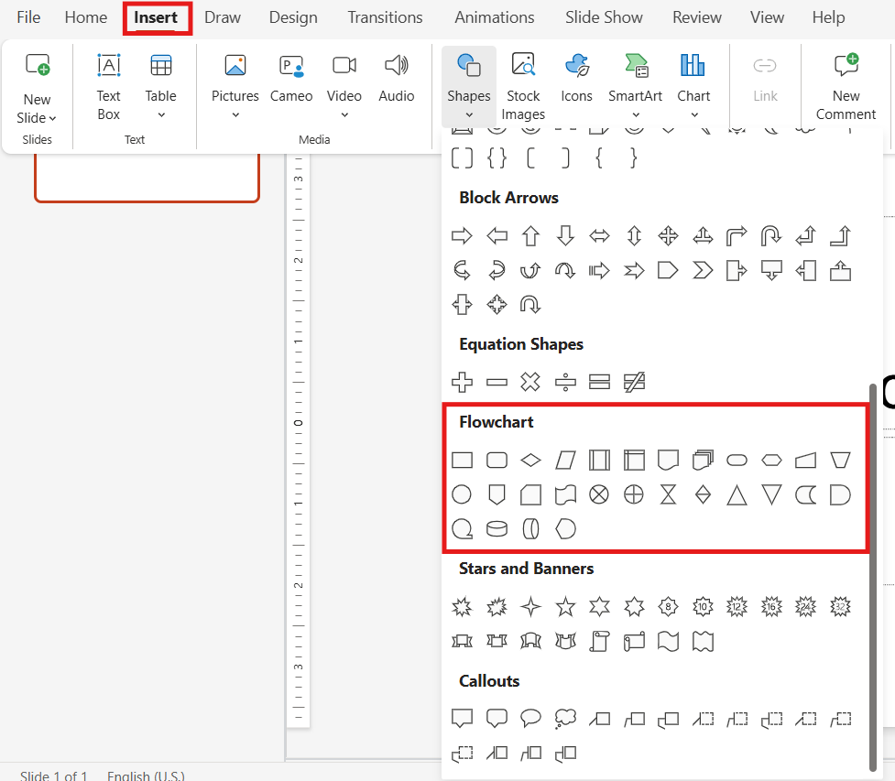Insert Audio into the slide
Image resolution: width=895 pixels, height=781 pixels.
396,79
